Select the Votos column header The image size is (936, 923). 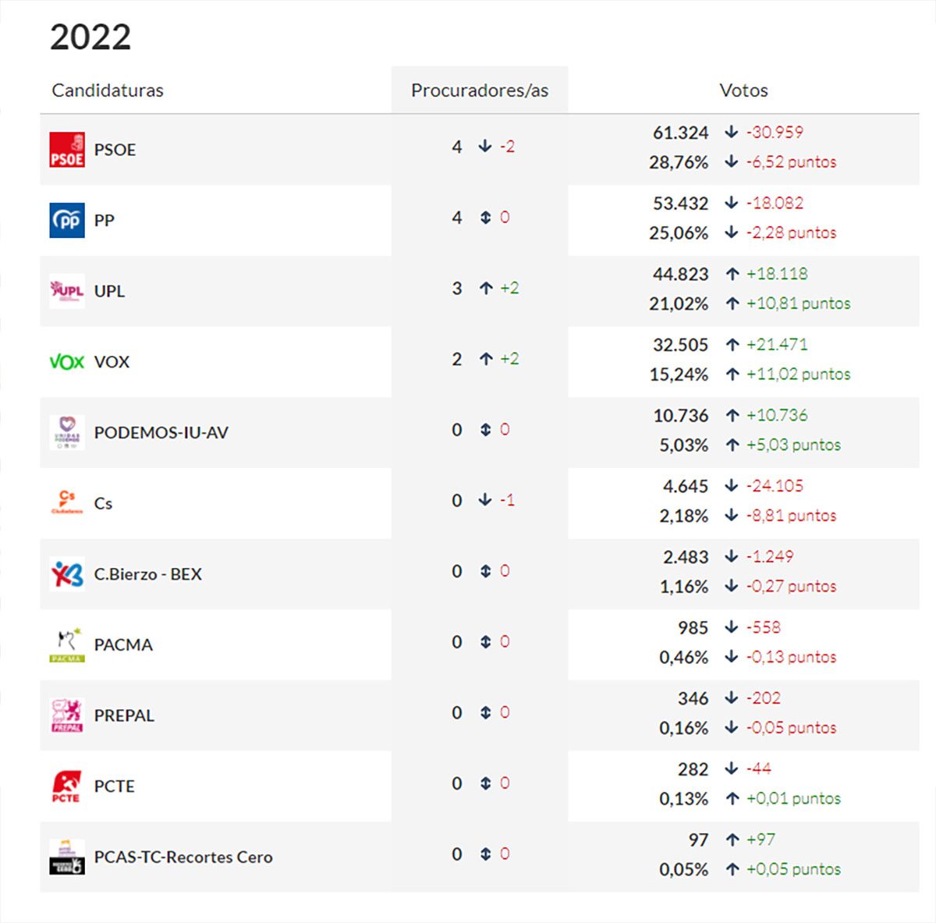tap(743, 91)
